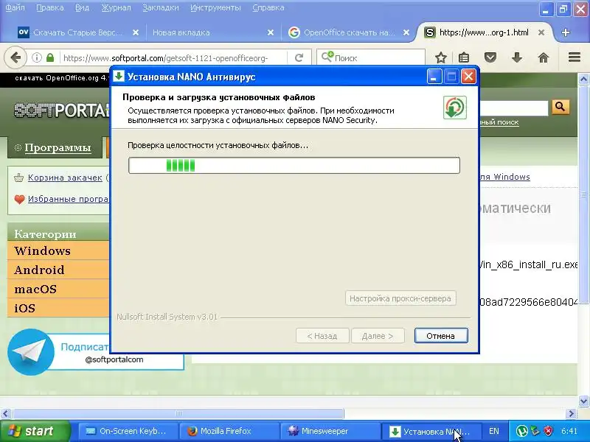Close the Скачать Старые Верс... tab
This screenshot has height=442, width=590.
pyautogui.click(x=136, y=32)
